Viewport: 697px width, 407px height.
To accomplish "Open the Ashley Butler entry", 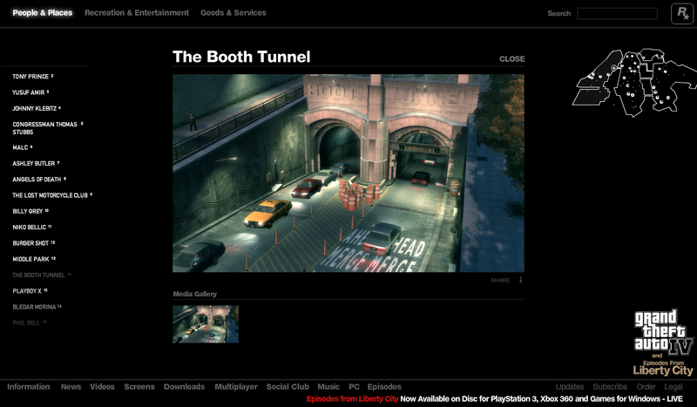I will pyautogui.click(x=34, y=164).
